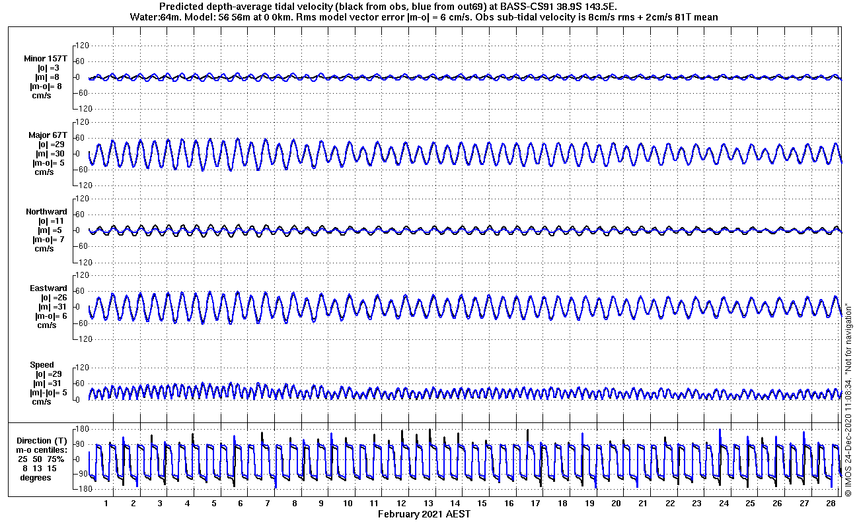Click the "|m-o|= 6" value
Image resolution: width=859 pixels, height=528 pixels.
point(50,316)
